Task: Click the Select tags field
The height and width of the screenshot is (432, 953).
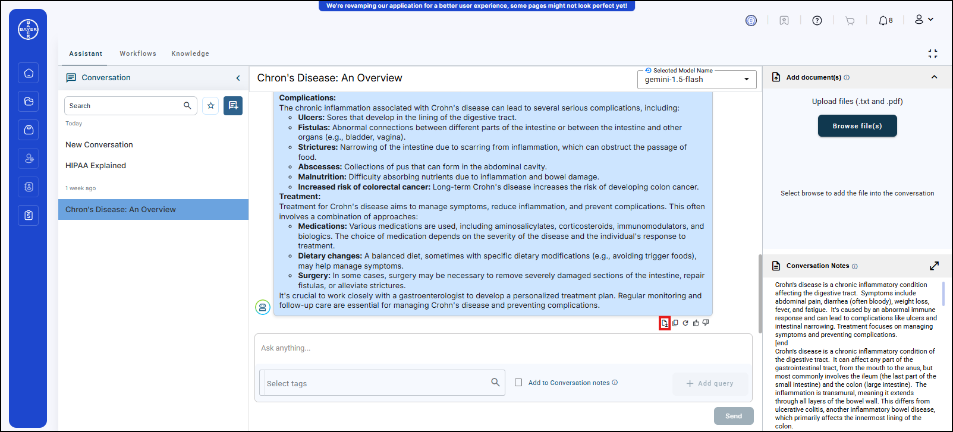Action: click(x=381, y=383)
